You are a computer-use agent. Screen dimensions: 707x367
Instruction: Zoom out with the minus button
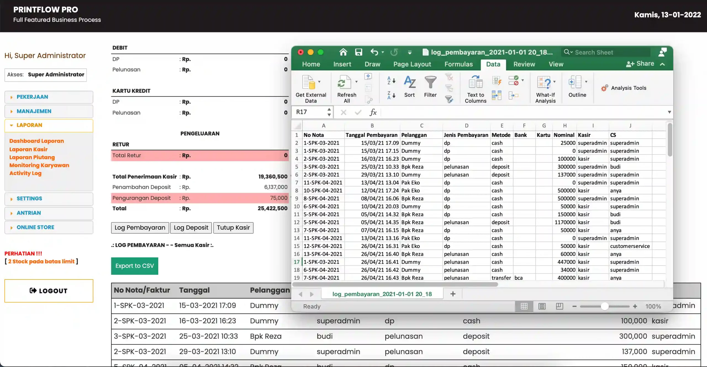[574, 306]
